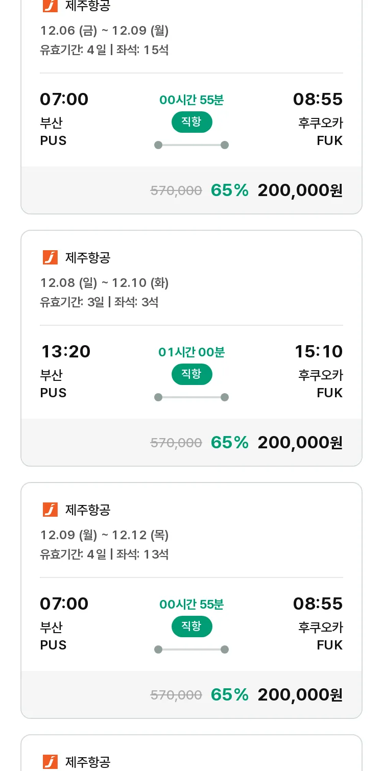
Task: Tap the 직항 badge on the 12.09 flight
Action: tap(192, 627)
